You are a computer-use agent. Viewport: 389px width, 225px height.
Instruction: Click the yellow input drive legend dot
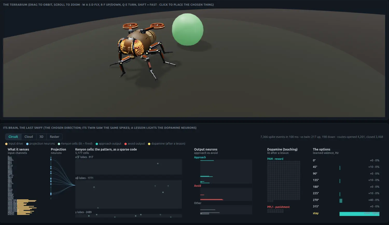click(6, 144)
